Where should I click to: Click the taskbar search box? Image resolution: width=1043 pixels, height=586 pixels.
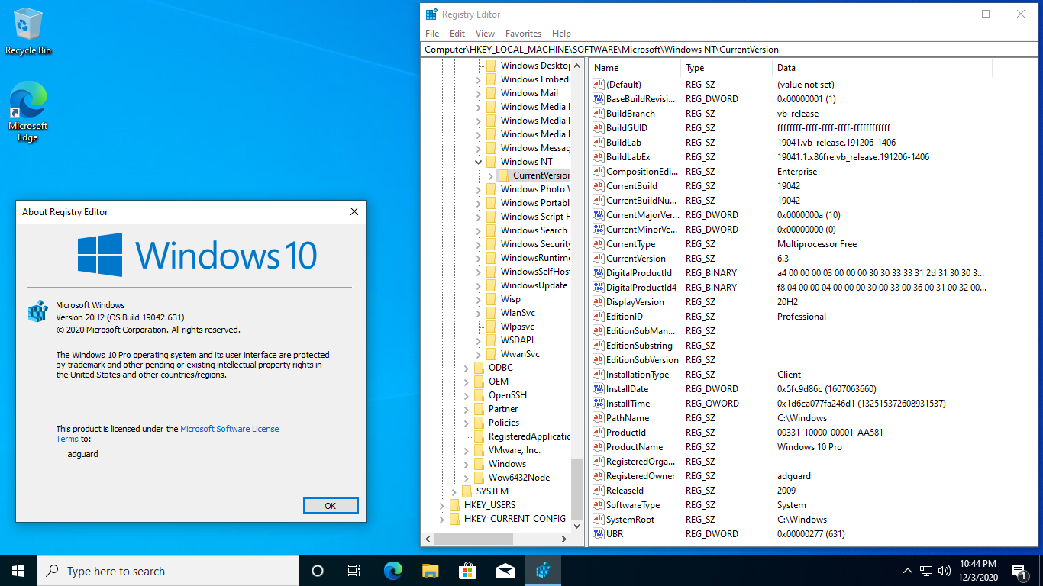(x=168, y=571)
